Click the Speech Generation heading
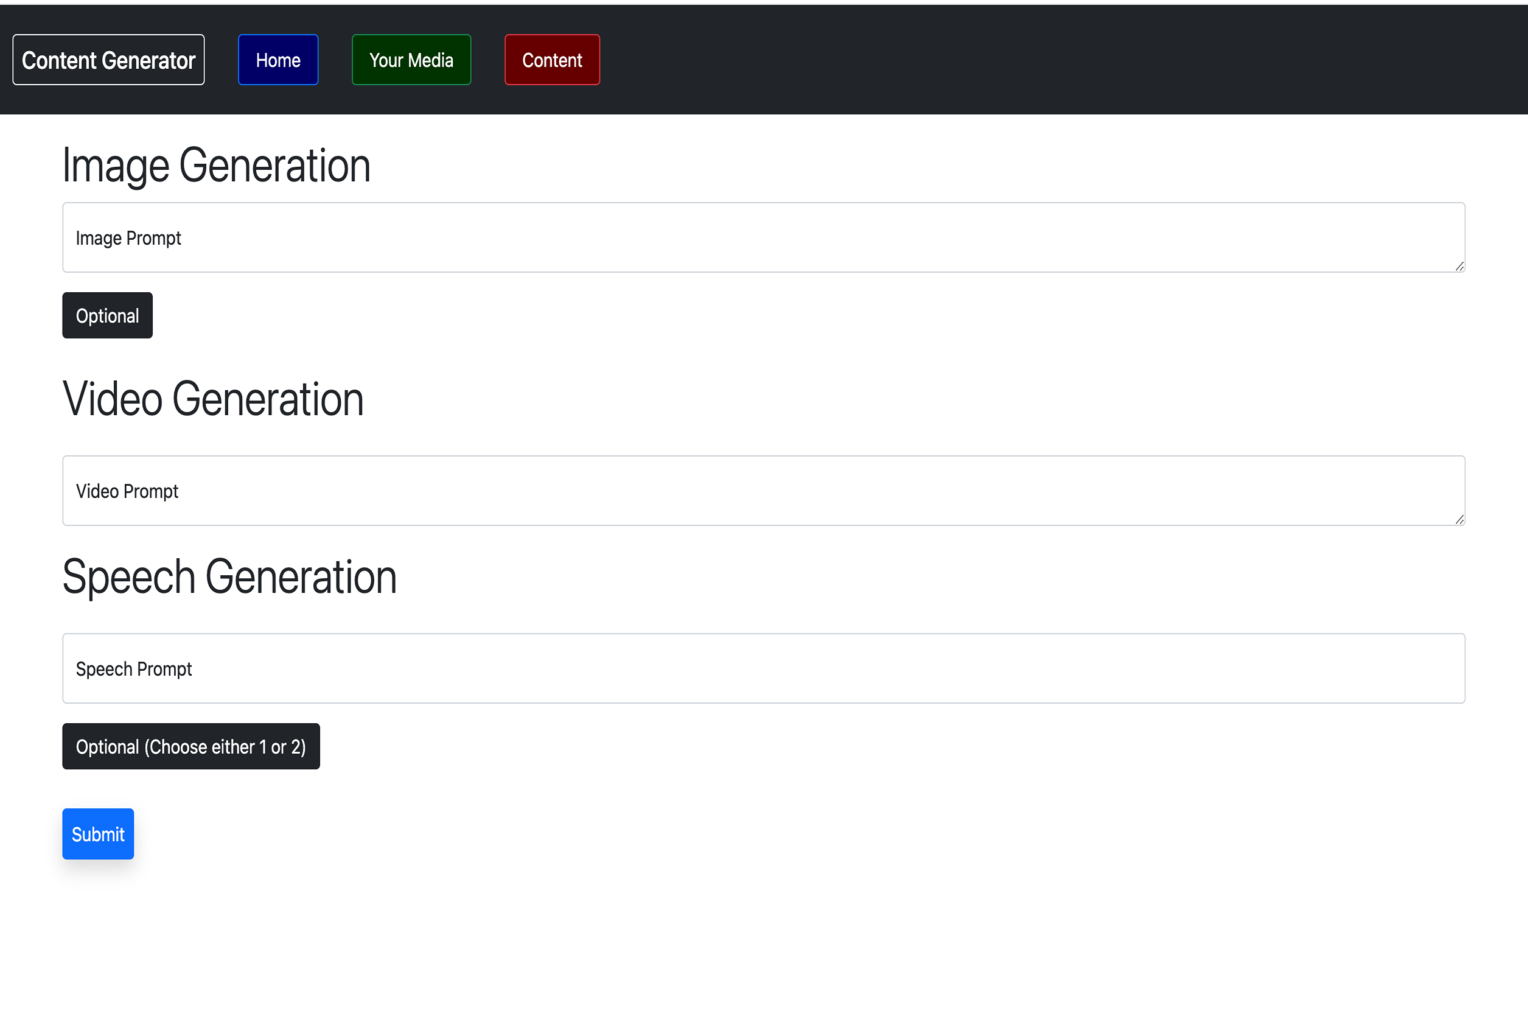The image size is (1528, 1019). tap(229, 576)
